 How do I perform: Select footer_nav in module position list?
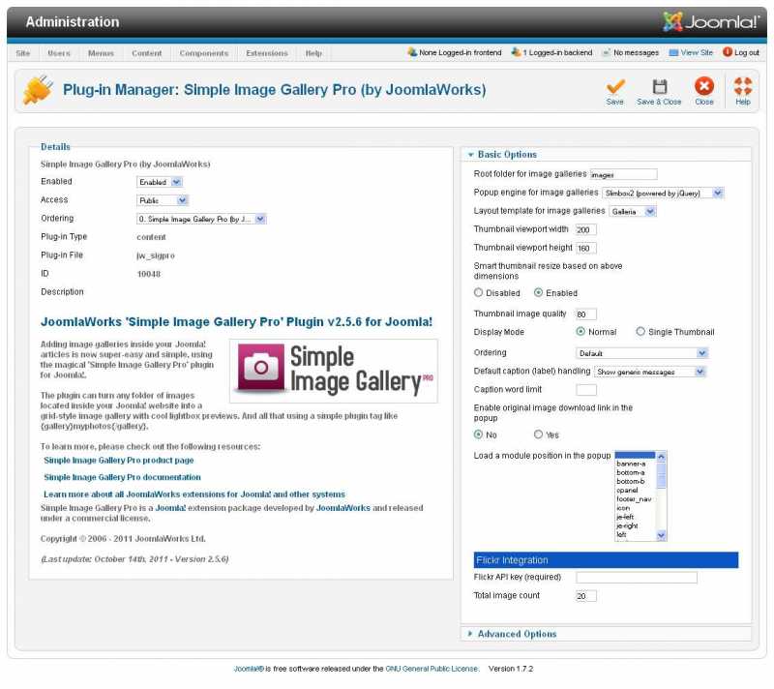[636, 499]
